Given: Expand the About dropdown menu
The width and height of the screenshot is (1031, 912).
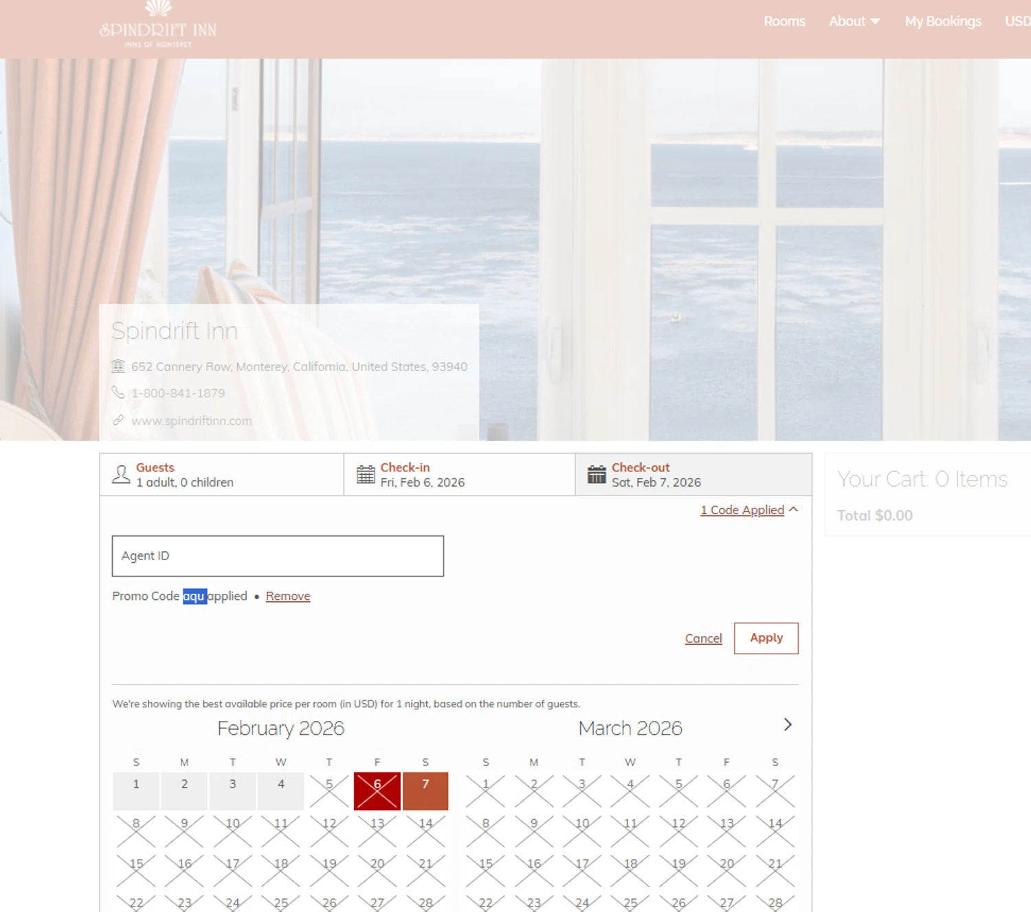Looking at the screenshot, I should (854, 21).
